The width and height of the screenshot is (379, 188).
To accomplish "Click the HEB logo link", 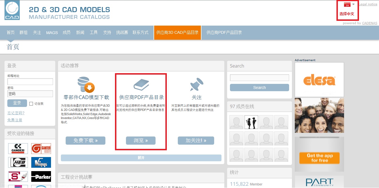I will [18, 162].
